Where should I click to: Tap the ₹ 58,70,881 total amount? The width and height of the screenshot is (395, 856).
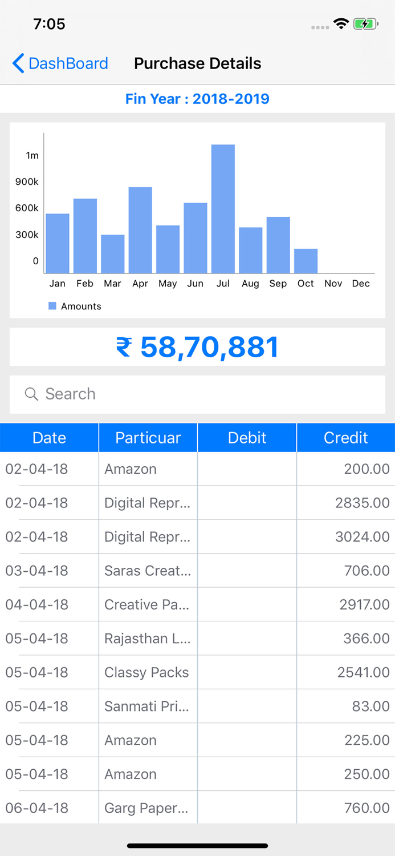point(197,347)
